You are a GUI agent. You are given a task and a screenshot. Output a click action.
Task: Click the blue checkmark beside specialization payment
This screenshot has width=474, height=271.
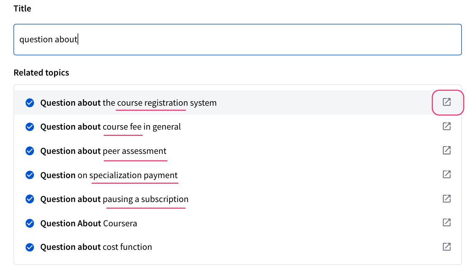click(30, 175)
